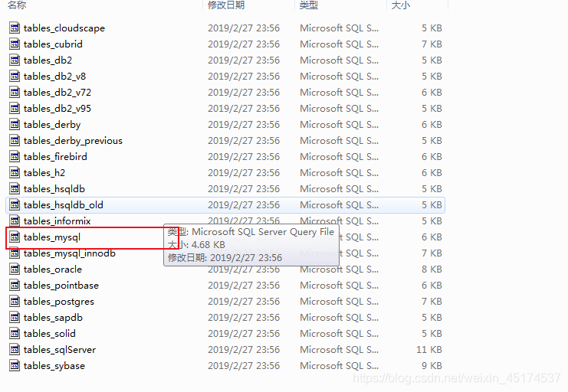Click the date cell of tables_sybase
The height and width of the screenshot is (392, 568).
[x=244, y=365]
